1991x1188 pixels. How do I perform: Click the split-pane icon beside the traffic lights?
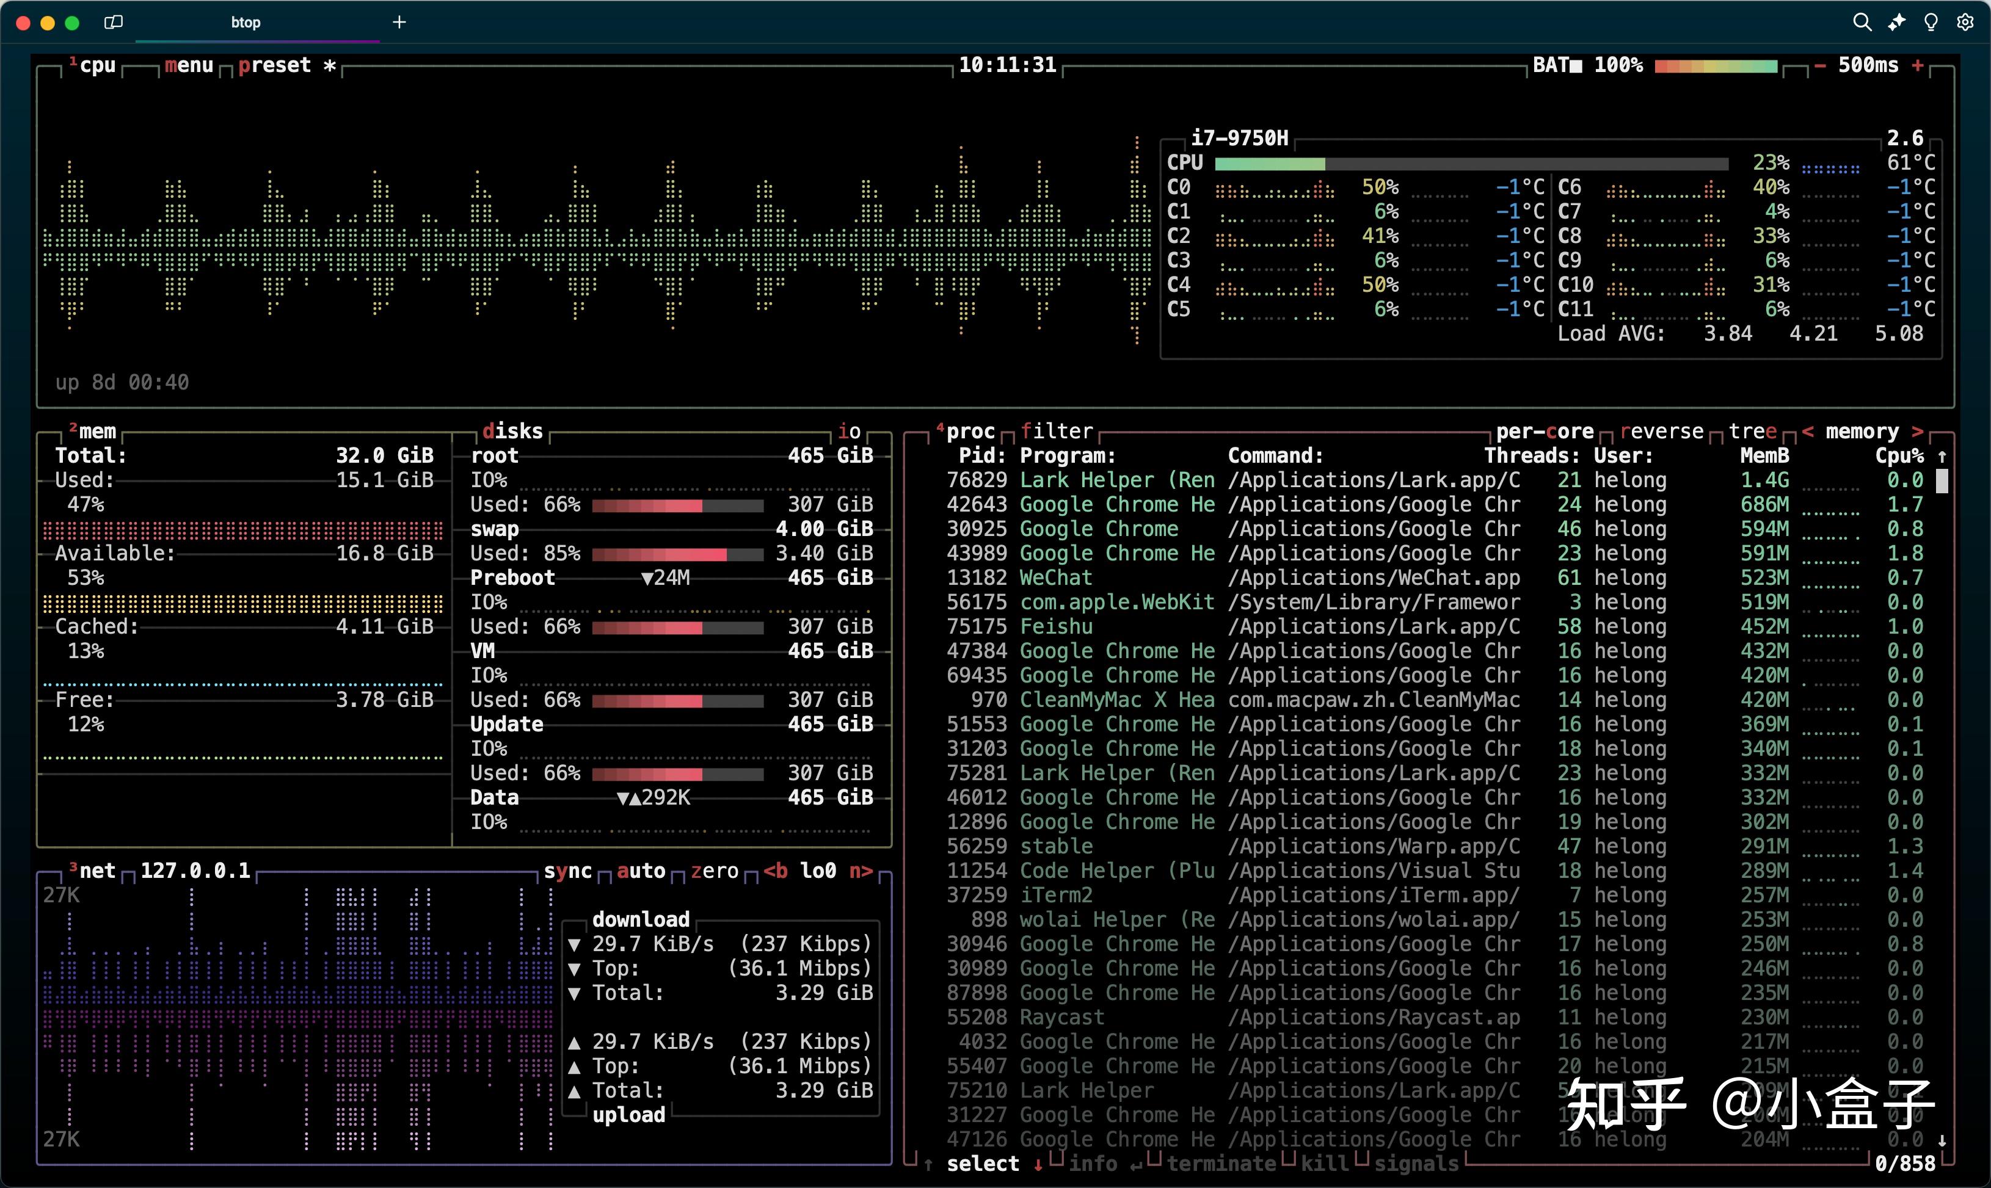tap(112, 23)
